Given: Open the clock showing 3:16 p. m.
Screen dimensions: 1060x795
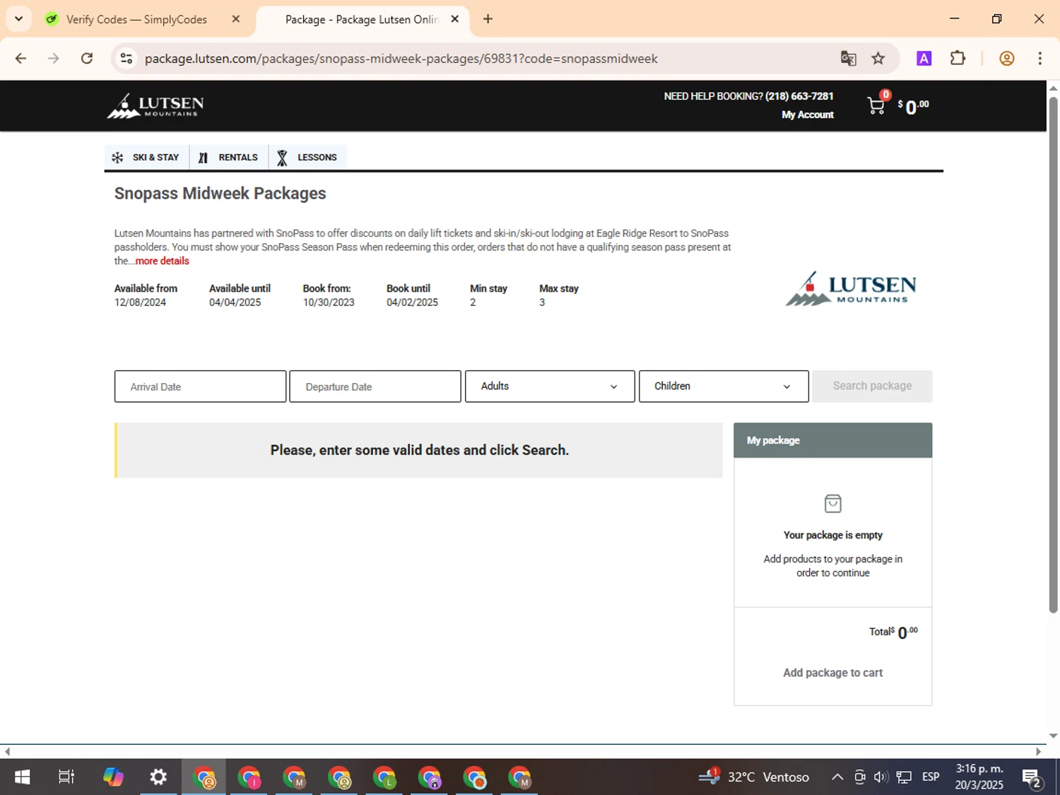Looking at the screenshot, I should (x=979, y=777).
